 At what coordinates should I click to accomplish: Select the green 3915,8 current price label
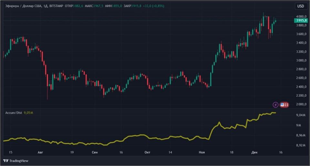tap(301, 21)
